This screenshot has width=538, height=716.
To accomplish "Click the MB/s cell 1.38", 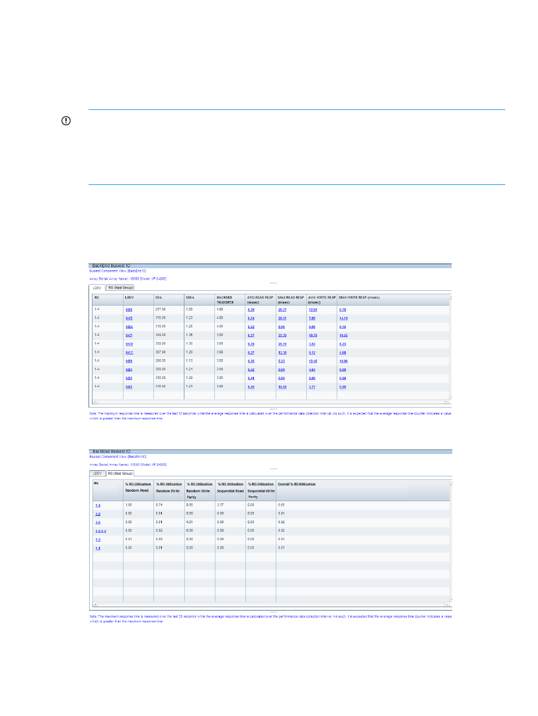I will [x=189, y=335].
